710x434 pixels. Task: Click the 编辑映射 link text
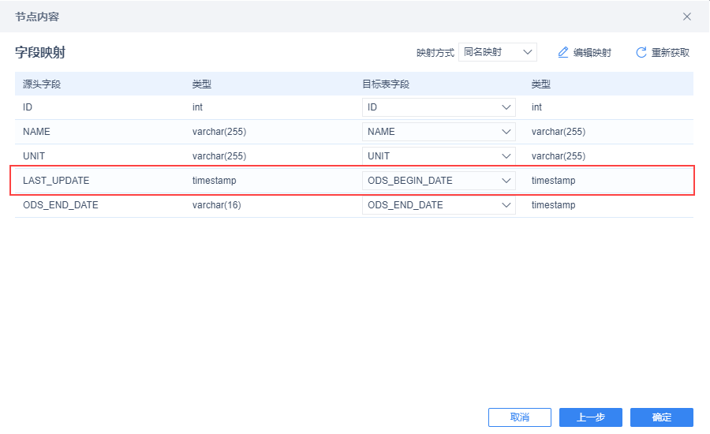(x=592, y=53)
